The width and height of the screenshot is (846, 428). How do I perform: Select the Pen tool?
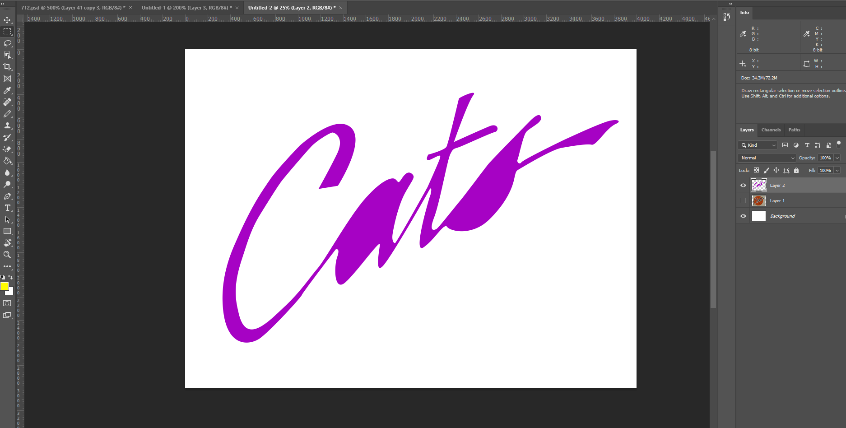(x=7, y=196)
